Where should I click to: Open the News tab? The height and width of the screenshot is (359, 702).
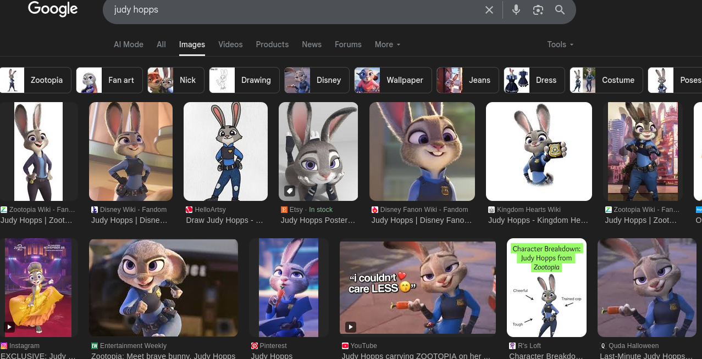[311, 44]
